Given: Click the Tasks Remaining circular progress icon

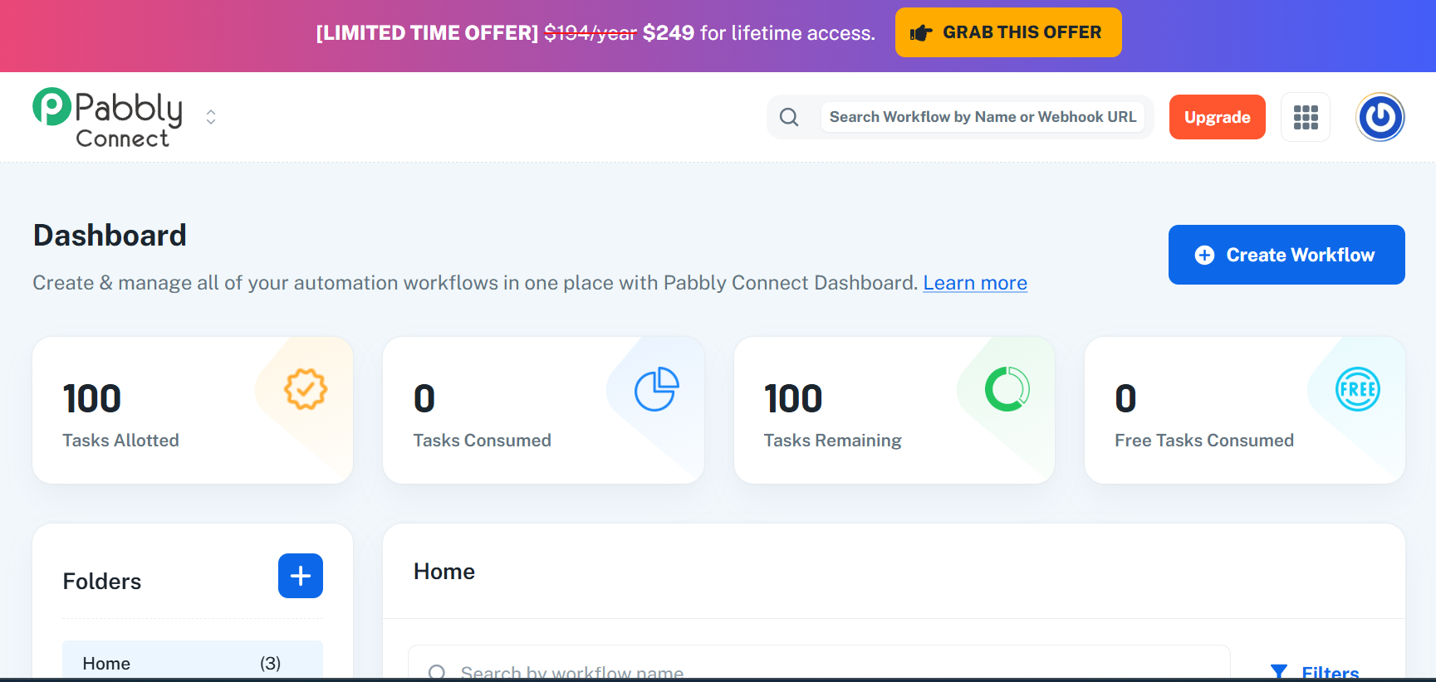Looking at the screenshot, I should pos(1007,389).
